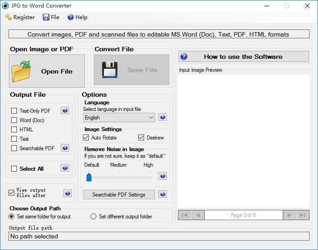
Task: Tick the Select All checkbox
Action: click(14, 168)
